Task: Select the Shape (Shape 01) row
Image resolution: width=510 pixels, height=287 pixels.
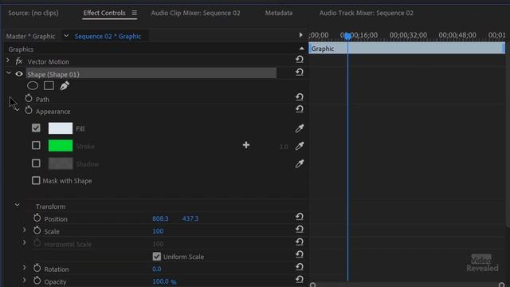Action: click(151, 74)
